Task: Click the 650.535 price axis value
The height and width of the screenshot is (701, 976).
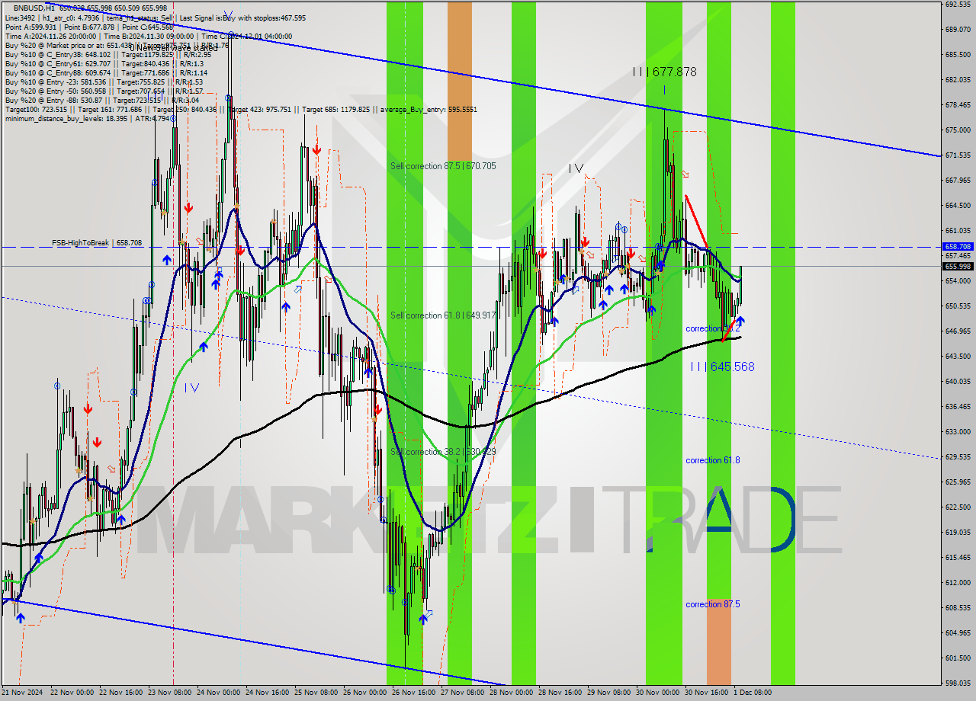Action: (x=958, y=306)
